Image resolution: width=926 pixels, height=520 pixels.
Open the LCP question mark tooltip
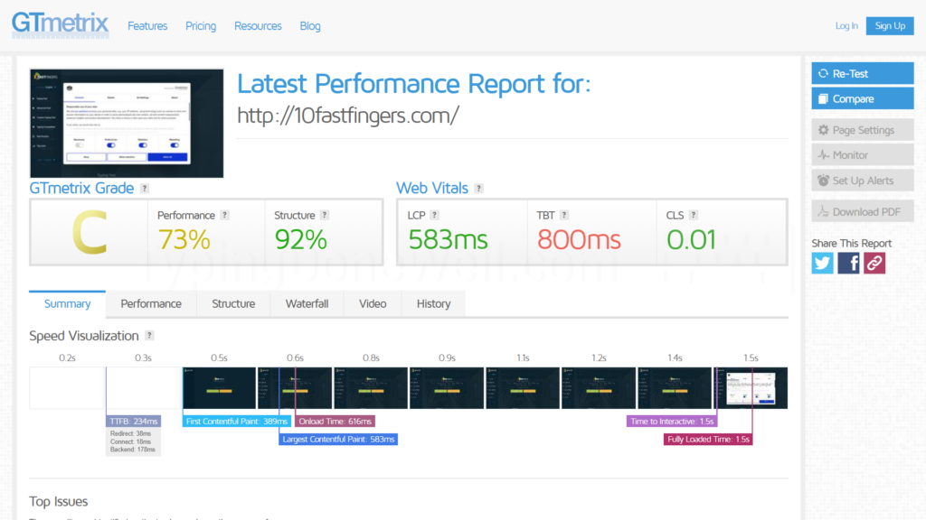[x=434, y=215]
